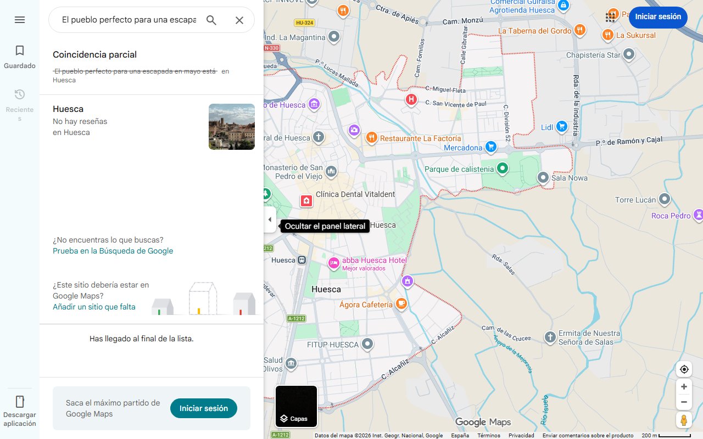Click the Descargar aplicación phone icon
The width and height of the screenshot is (703, 439).
pos(19,401)
